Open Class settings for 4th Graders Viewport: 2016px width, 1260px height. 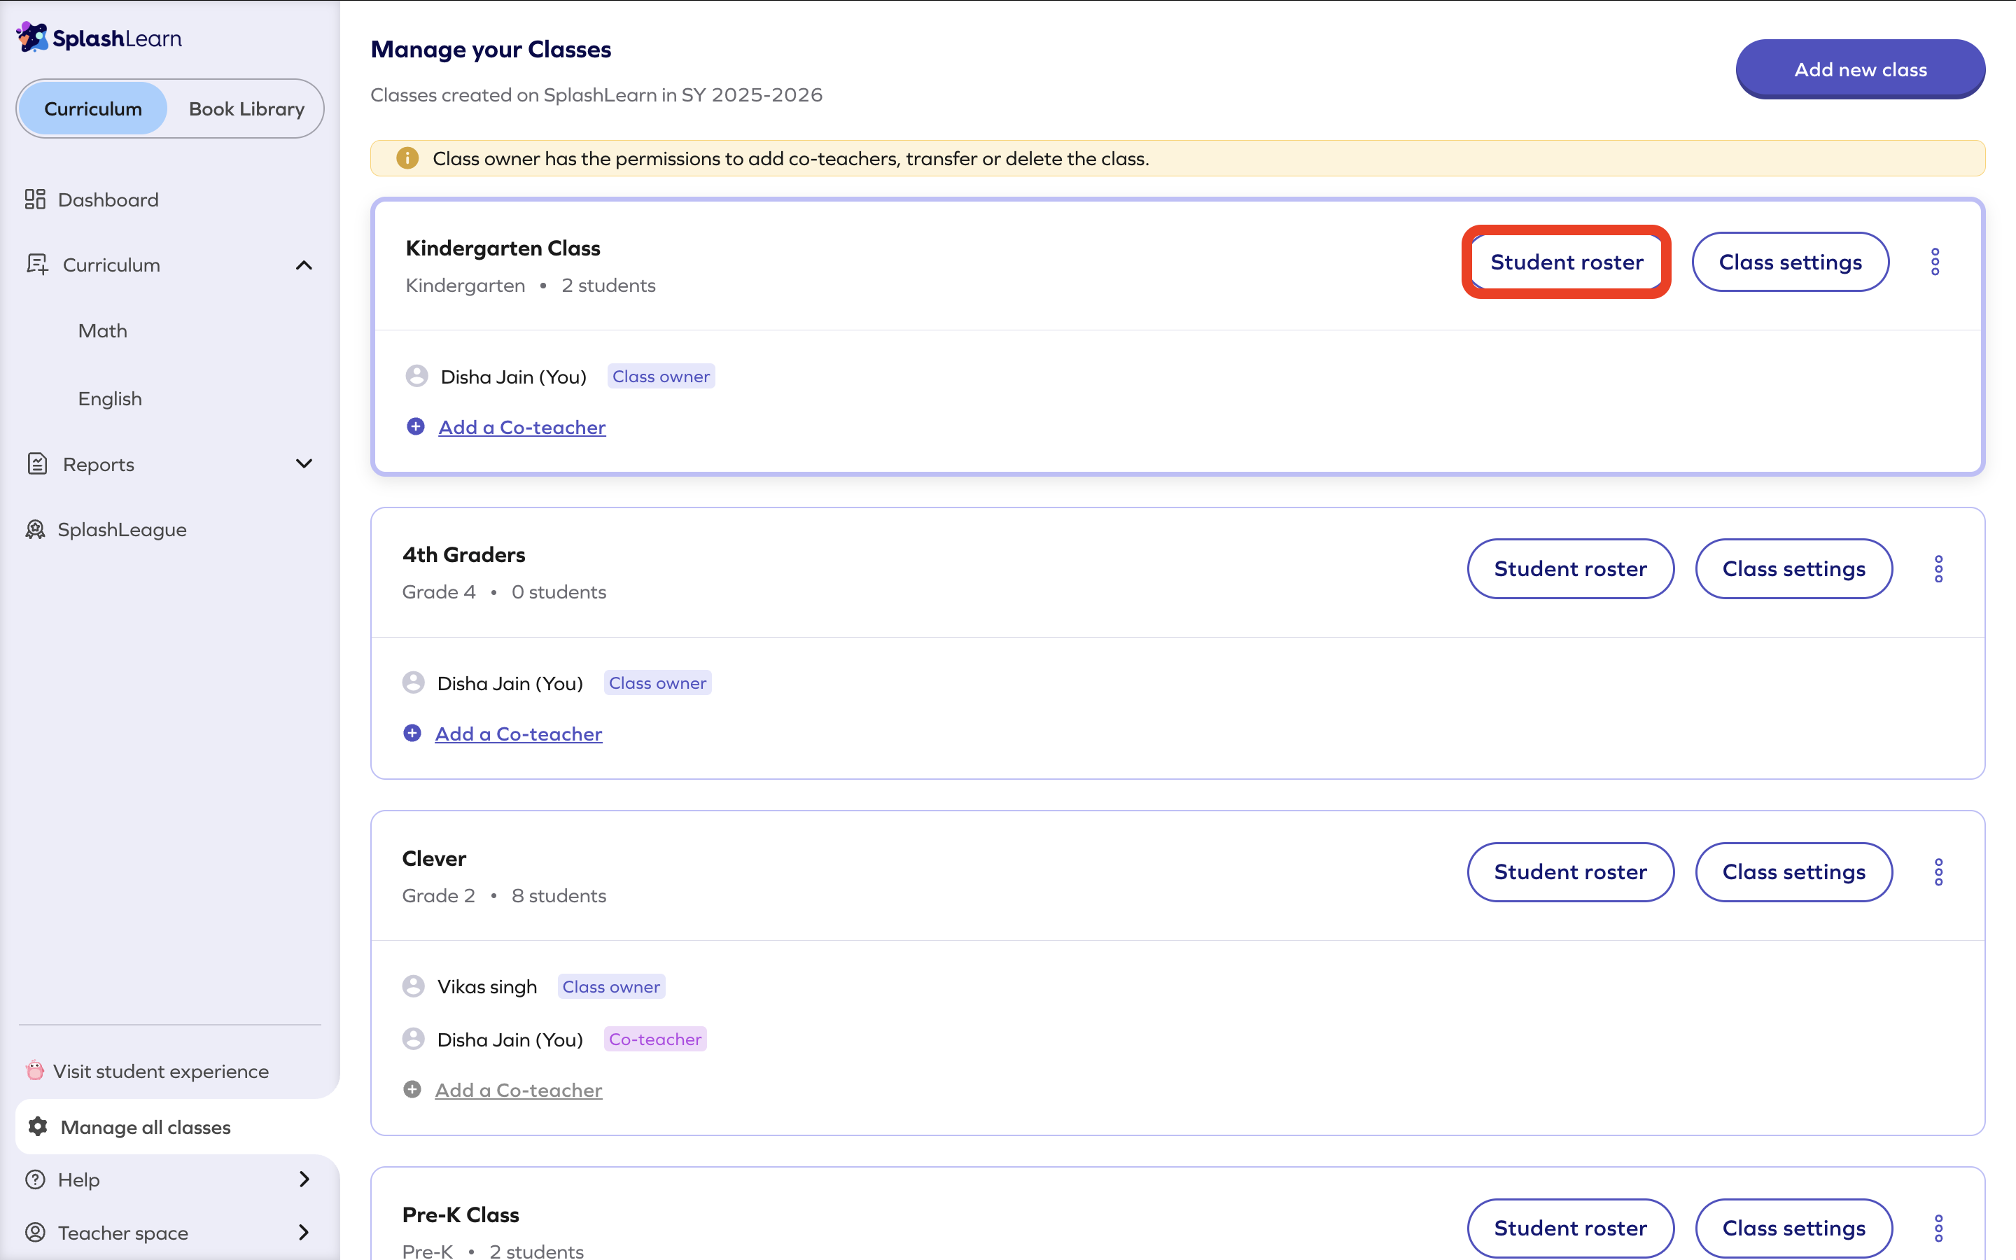(x=1793, y=568)
